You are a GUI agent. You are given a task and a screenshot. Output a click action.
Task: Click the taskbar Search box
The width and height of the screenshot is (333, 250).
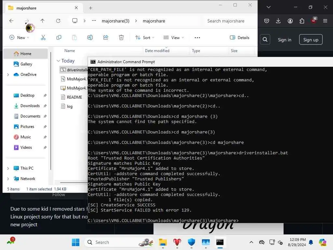click(119, 242)
